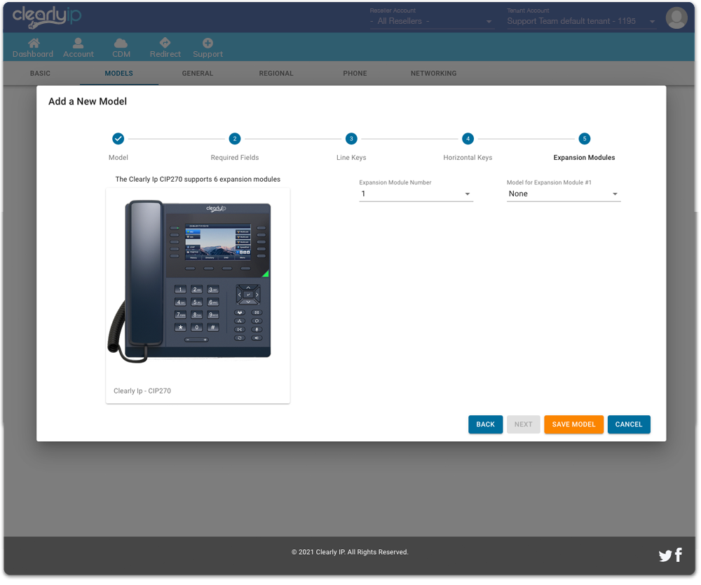Go to step 3 Line Keys
This screenshot has height=585, width=701.
click(x=351, y=139)
